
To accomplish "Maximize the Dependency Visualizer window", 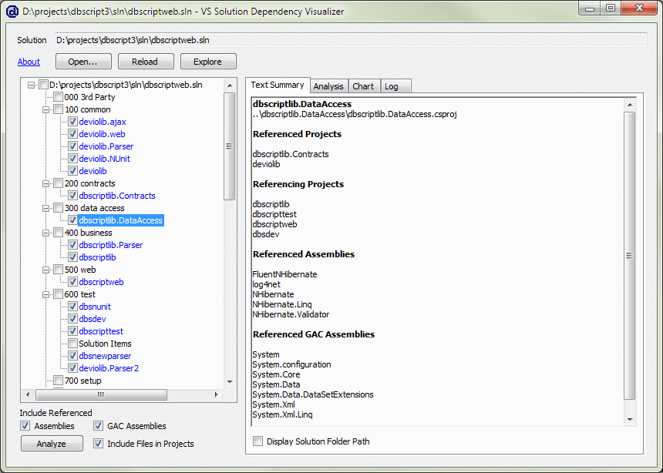I will (610, 8).
